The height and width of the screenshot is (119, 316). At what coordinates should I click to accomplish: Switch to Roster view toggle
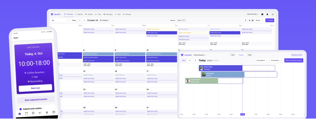click(181, 20)
